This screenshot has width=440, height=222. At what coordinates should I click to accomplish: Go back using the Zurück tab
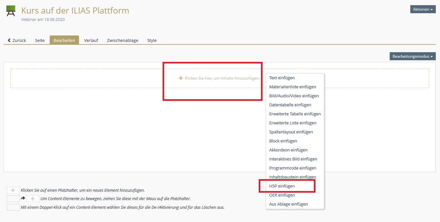(17, 40)
